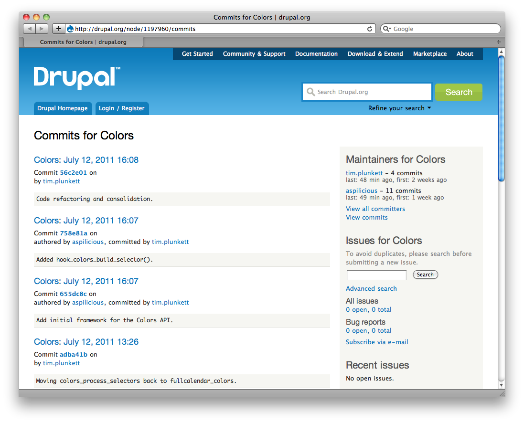Open commit titled July 12, 2011 16:08
Image resolution: width=524 pixels, height=423 pixels.
86,160
